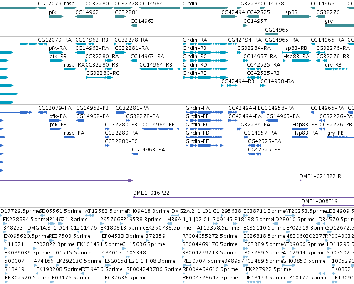Open the RP004055272.5prime EST
Viewport: 354px width, 284px height.
(183, 240)
